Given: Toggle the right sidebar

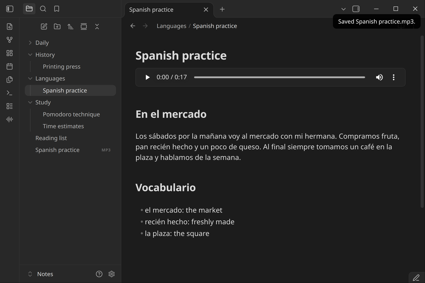Looking at the screenshot, I should tap(356, 9).
